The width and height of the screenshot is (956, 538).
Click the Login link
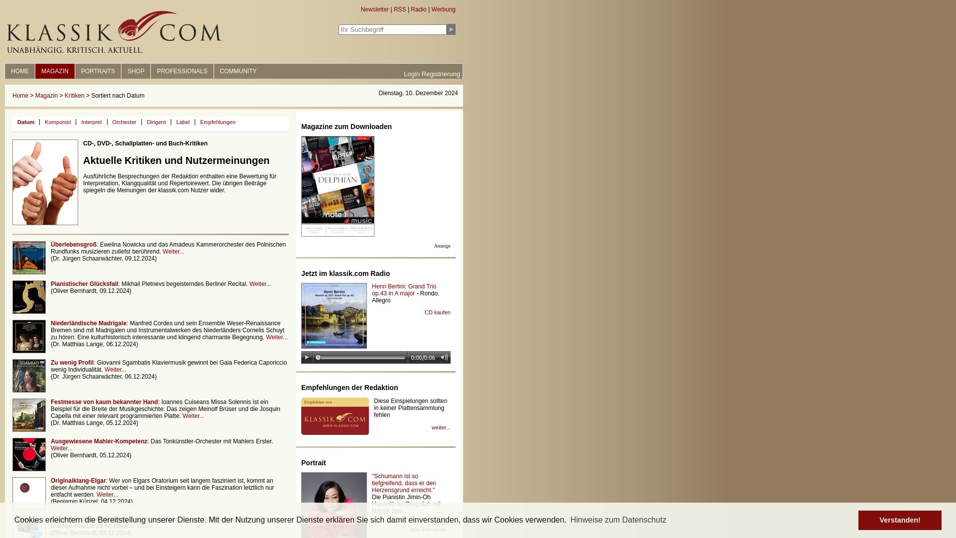tap(412, 74)
